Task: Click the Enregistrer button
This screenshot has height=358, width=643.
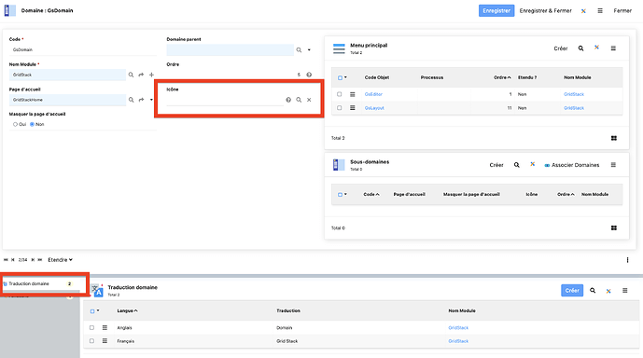Action: 496,10
